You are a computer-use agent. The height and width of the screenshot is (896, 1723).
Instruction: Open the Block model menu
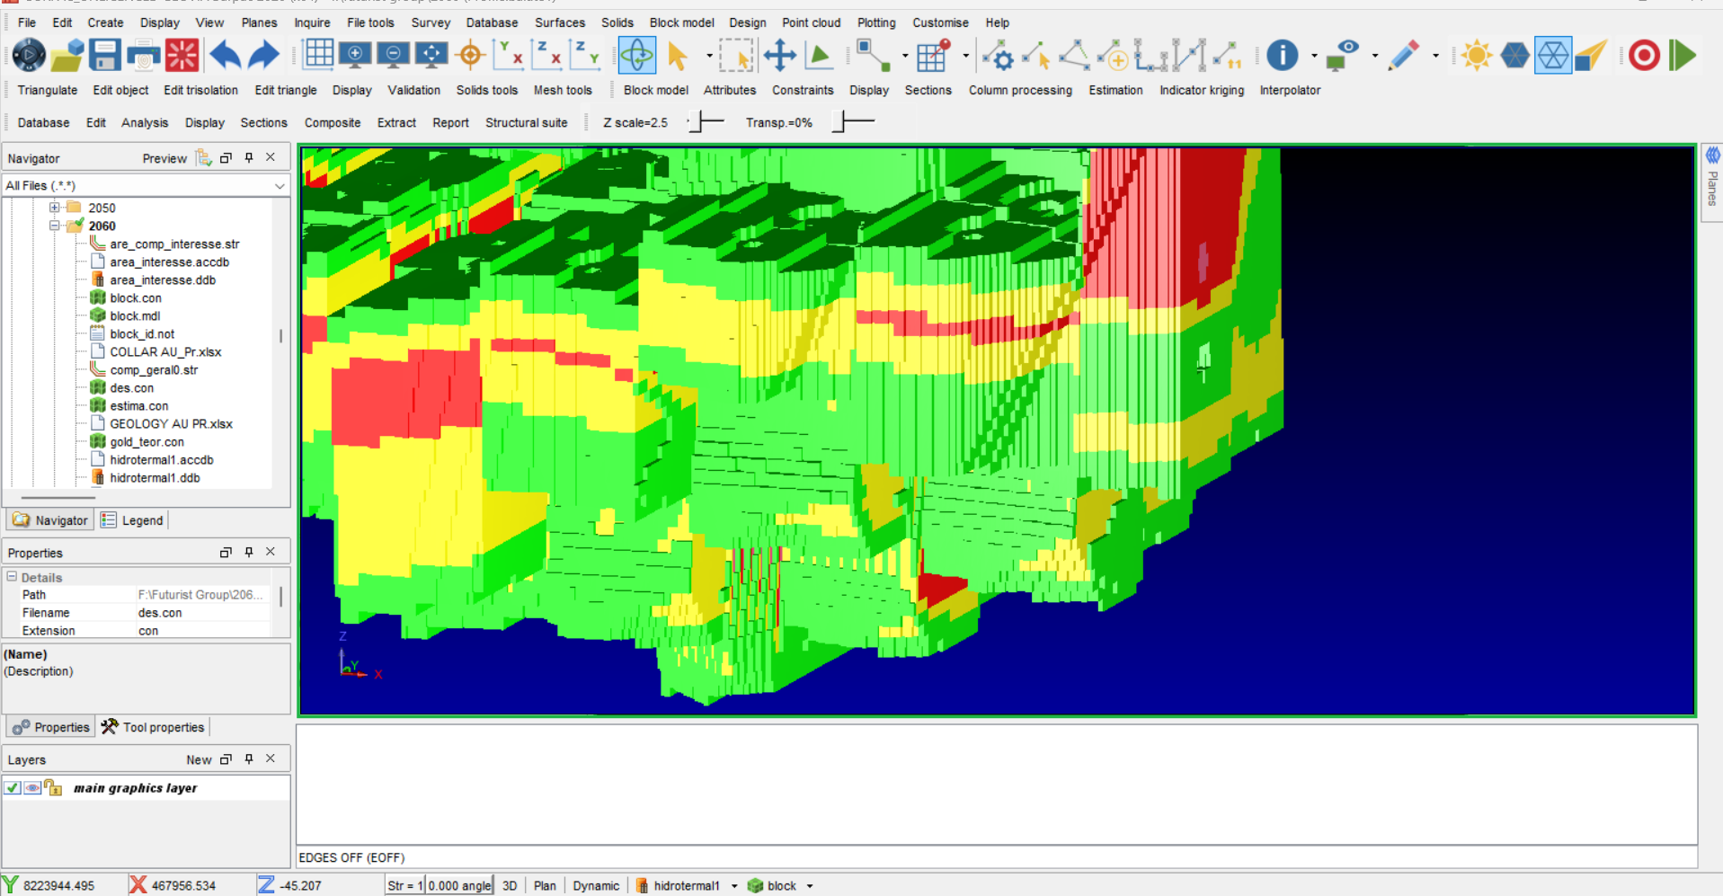(681, 22)
